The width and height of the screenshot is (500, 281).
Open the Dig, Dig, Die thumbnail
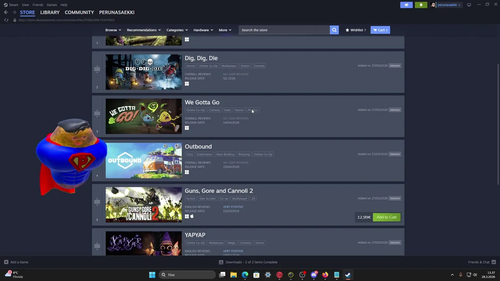click(x=143, y=72)
